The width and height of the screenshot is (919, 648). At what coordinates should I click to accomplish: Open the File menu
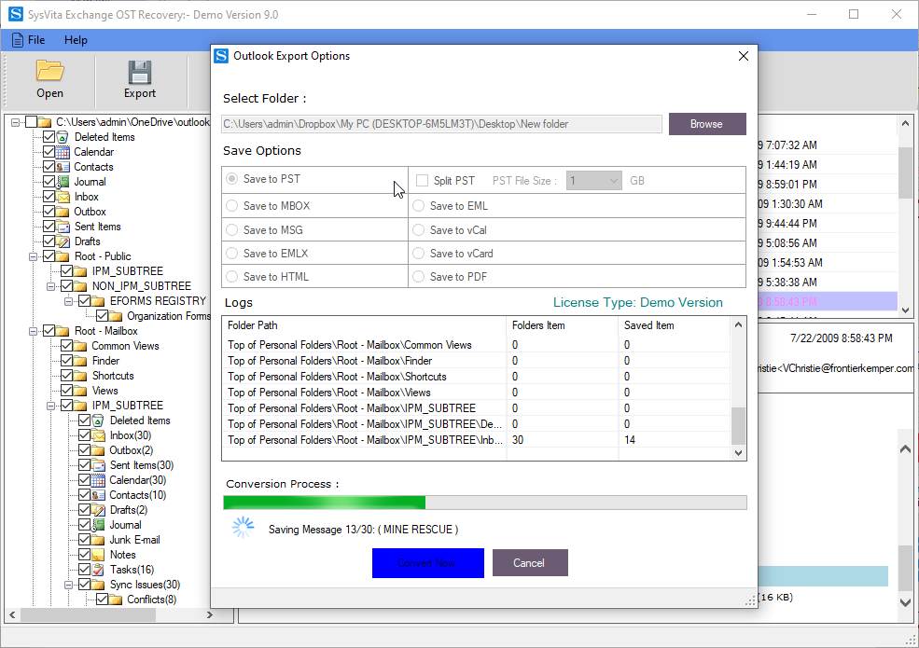pyautogui.click(x=29, y=40)
